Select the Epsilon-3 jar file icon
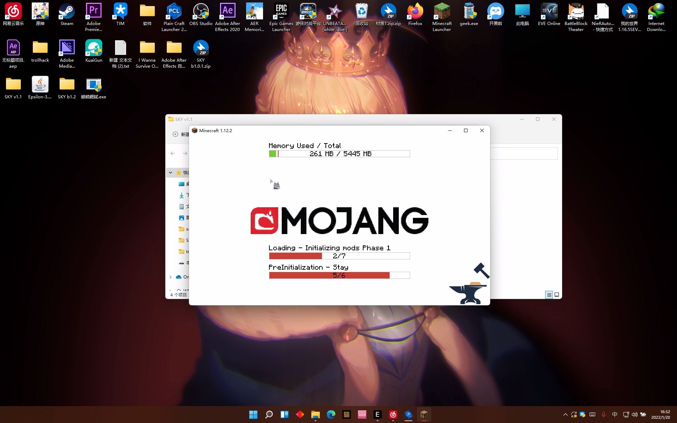 (x=40, y=87)
